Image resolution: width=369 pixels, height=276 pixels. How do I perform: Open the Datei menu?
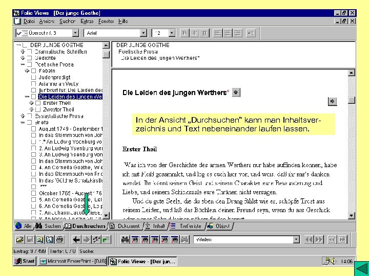(29, 21)
